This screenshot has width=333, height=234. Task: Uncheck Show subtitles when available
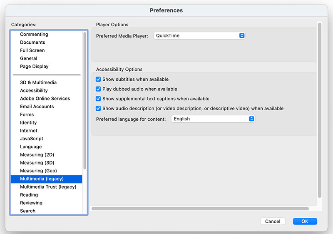tap(99, 79)
